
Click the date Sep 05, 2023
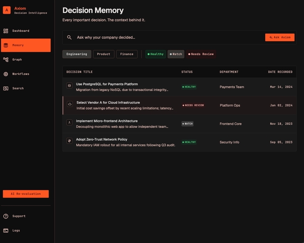pyautogui.click(x=281, y=142)
